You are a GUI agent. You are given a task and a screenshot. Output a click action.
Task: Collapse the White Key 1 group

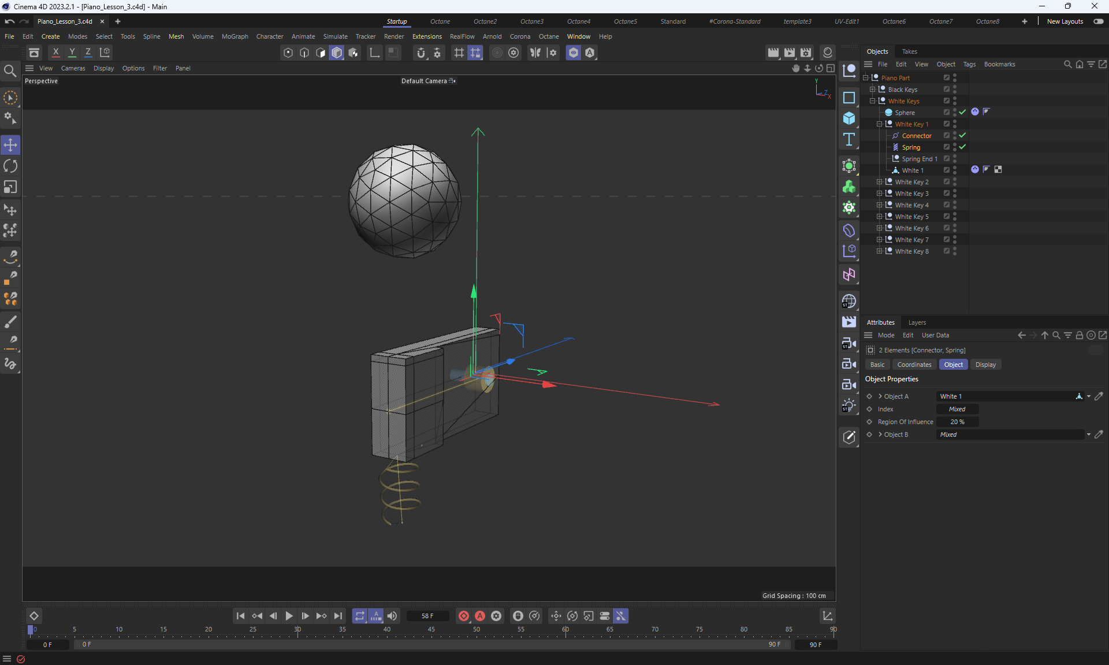[879, 124]
